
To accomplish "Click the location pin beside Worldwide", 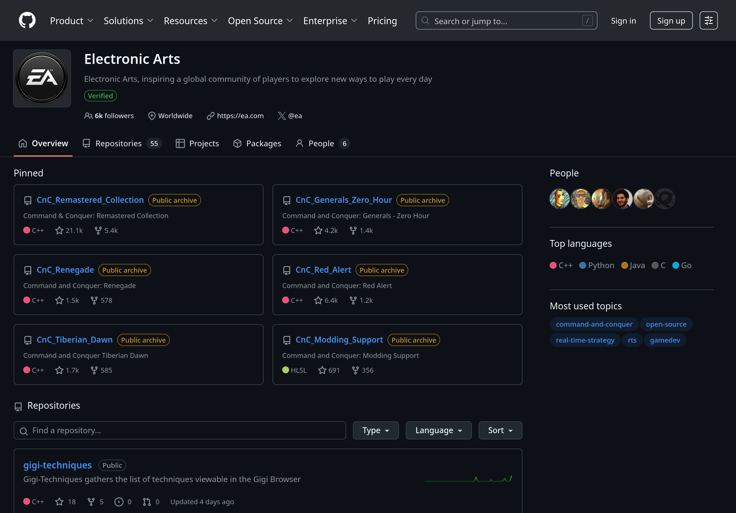I will point(152,116).
